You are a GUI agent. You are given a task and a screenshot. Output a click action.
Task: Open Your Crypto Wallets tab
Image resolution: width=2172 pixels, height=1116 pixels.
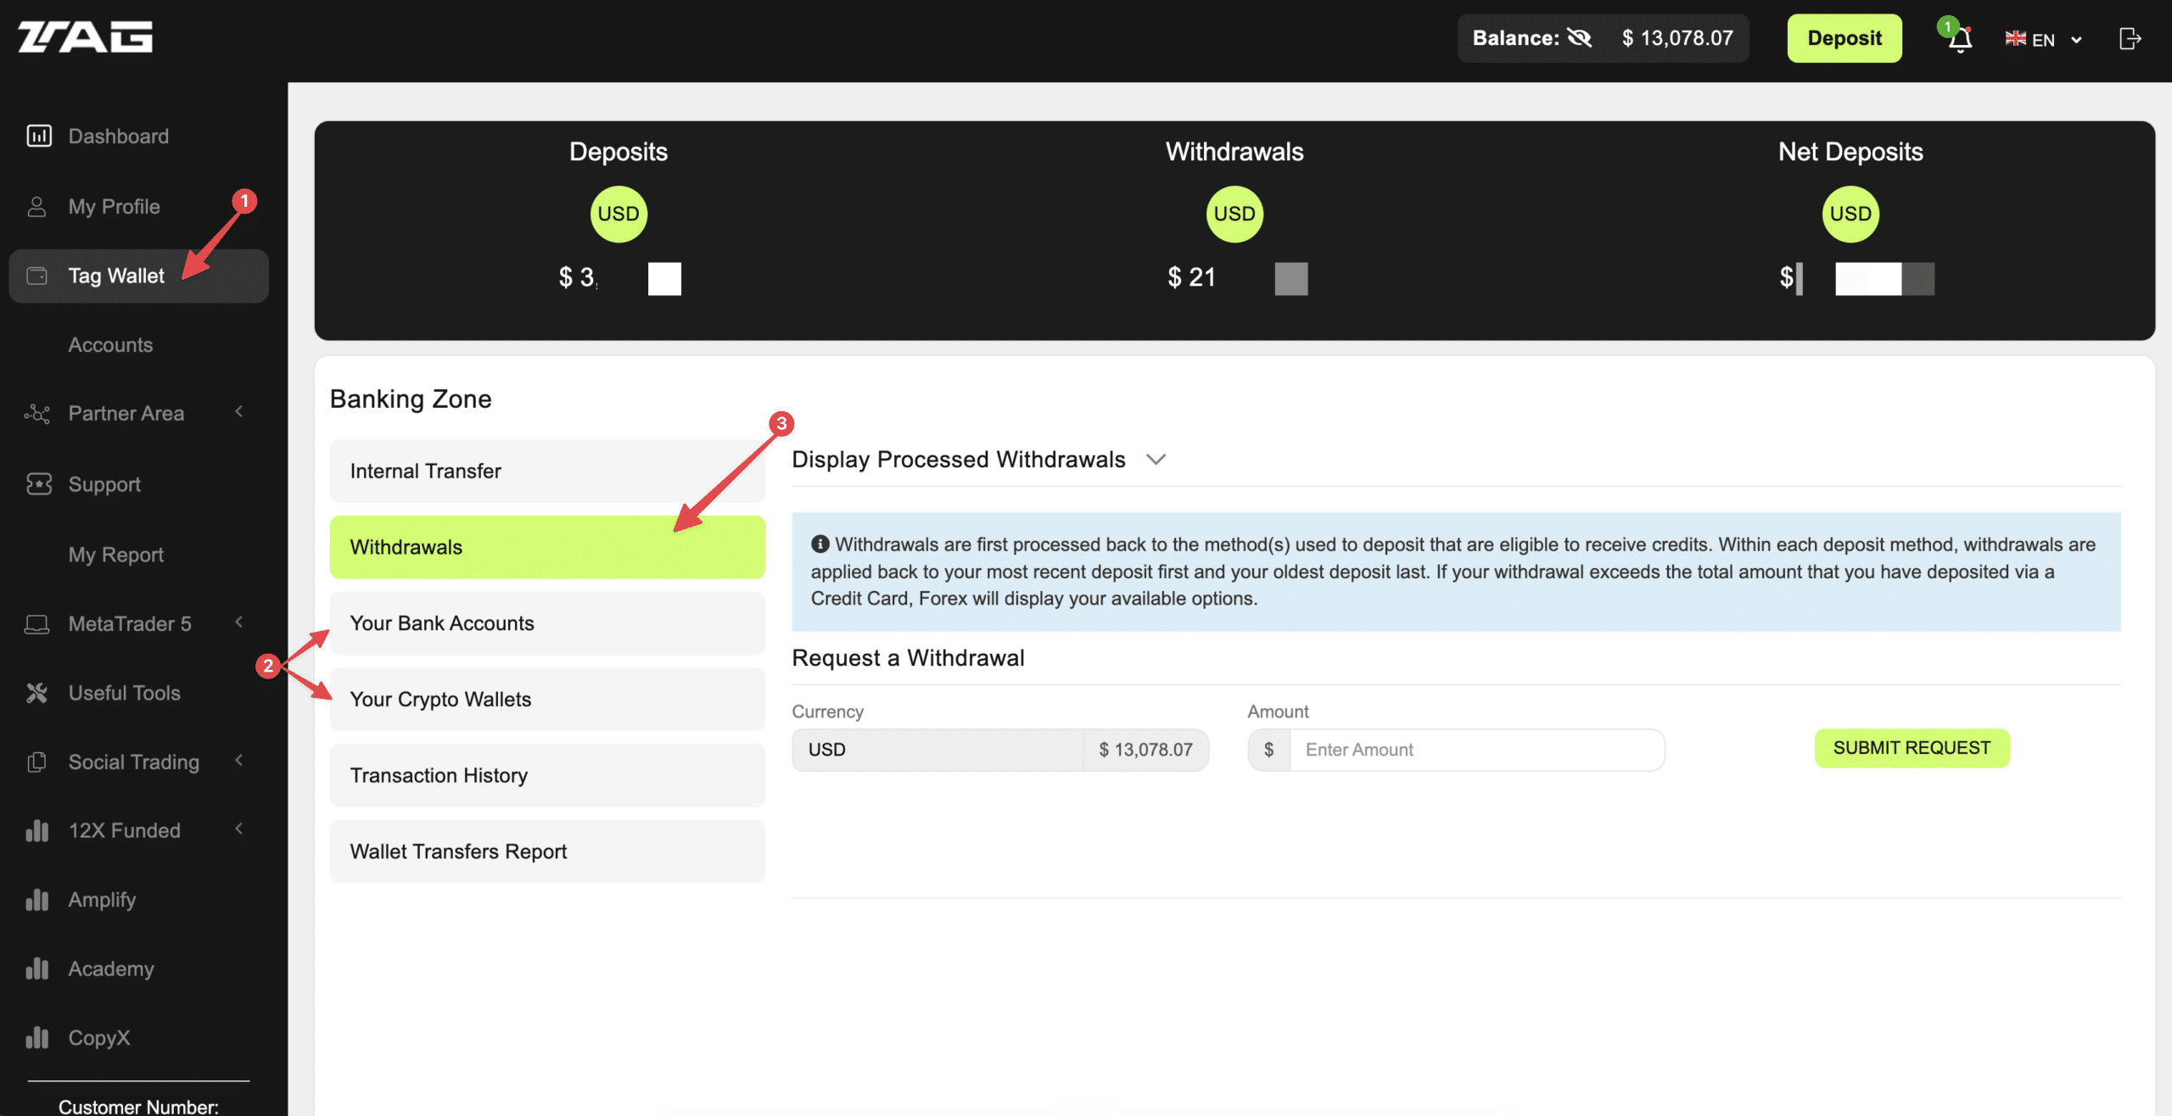pos(547,700)
